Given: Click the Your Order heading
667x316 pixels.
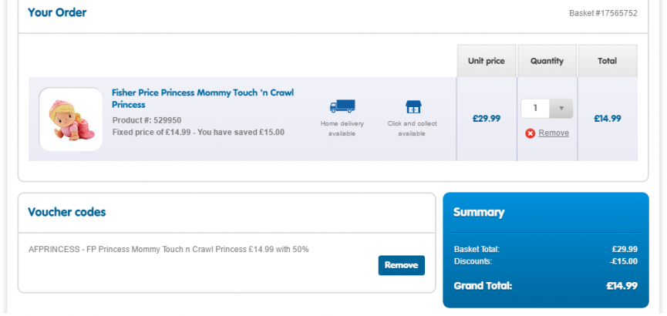Looking at the screenshot, I should click(x=57, y=12).
